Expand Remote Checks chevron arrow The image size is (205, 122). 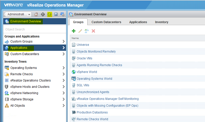(x=64, y=74)
